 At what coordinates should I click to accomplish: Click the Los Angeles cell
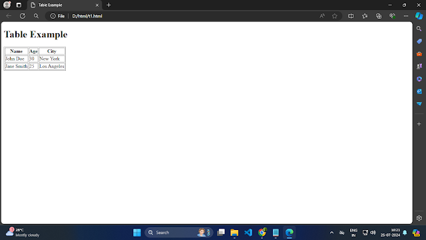pyautogui.click(x=52, y=66)
